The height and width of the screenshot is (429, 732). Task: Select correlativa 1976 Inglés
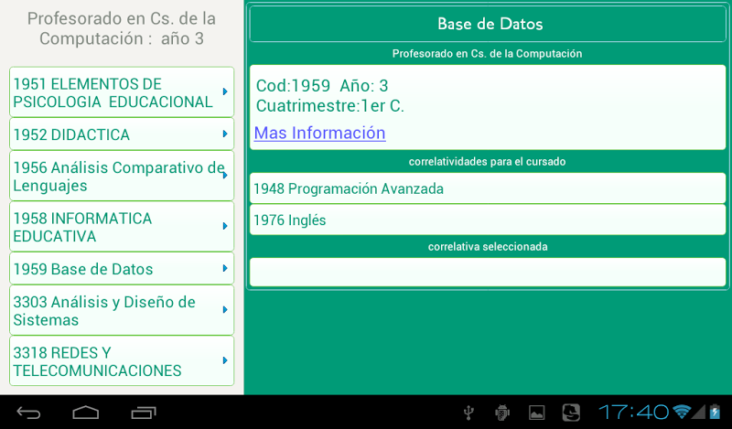pyautogui.click(x=488, y=220)
